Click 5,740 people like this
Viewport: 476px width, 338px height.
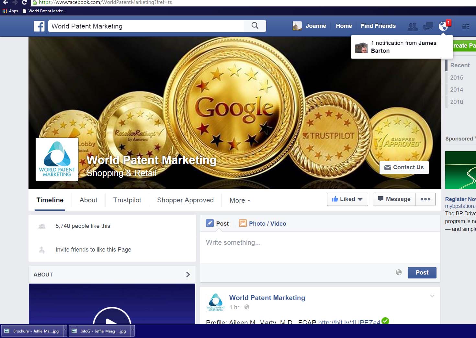(x=83, y=226)
